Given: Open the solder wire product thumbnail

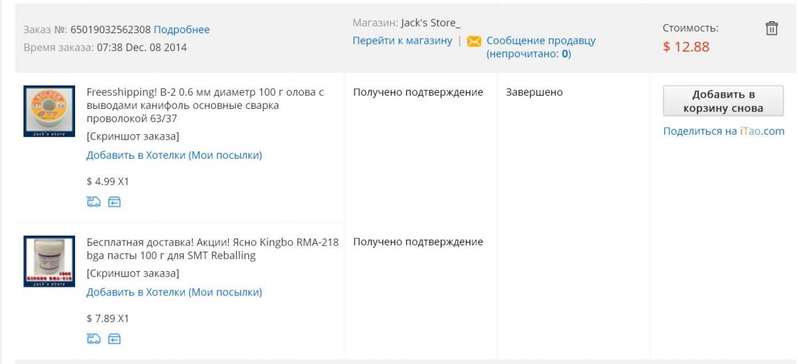Looking at the screenshot, I should coord(49,111).
